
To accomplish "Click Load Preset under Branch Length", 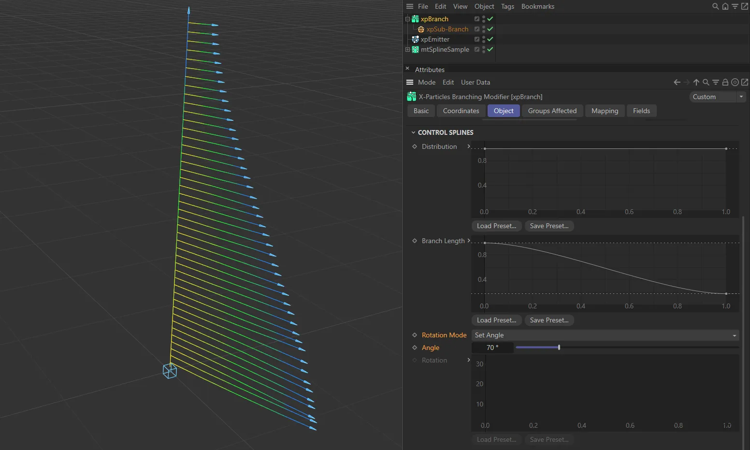I will [x=496, y=320].
